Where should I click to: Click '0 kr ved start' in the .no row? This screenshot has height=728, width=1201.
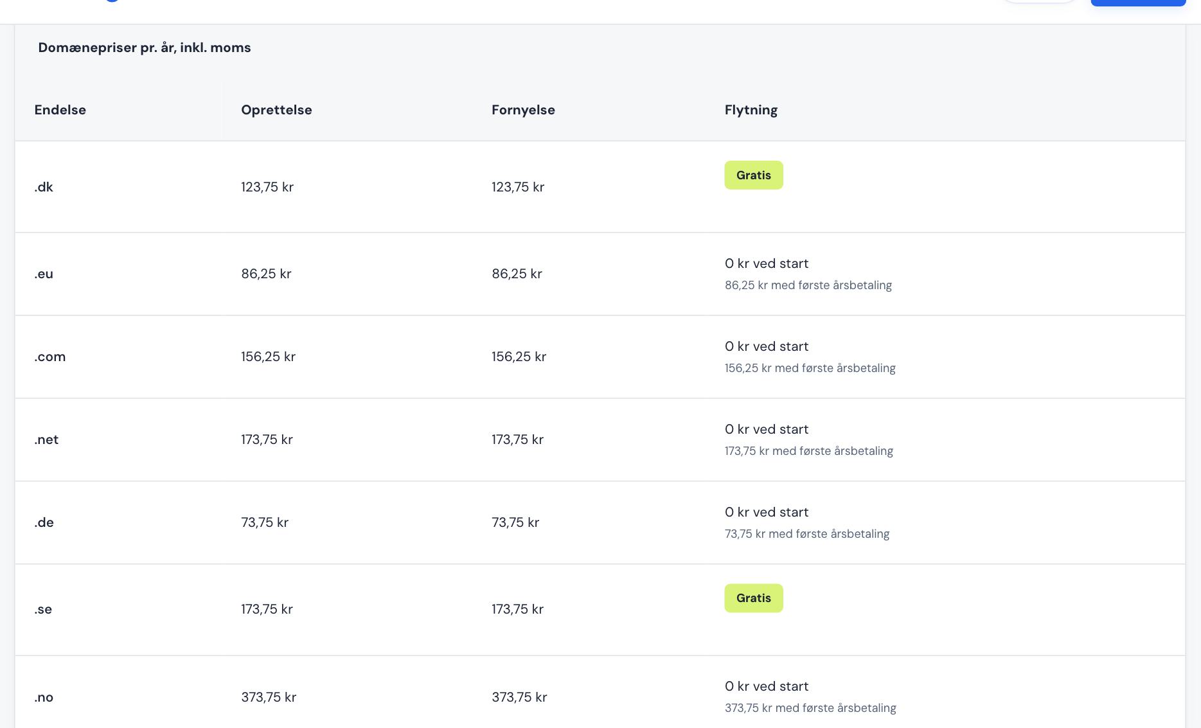coord(767,686)
